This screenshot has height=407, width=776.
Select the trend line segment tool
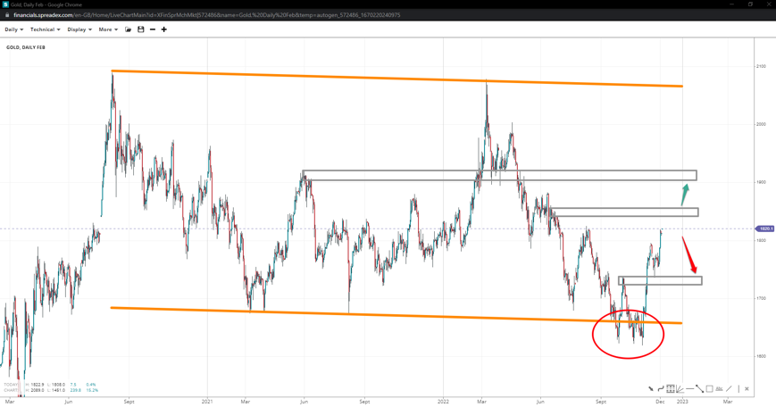pyautogui.click(x=699, y=389)
